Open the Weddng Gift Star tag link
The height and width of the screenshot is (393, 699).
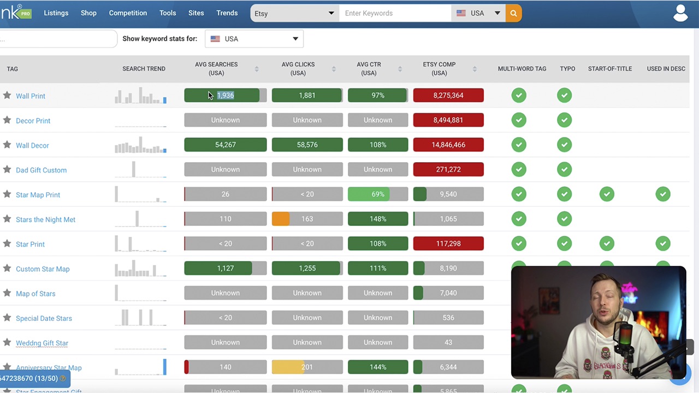pos(42,343)
